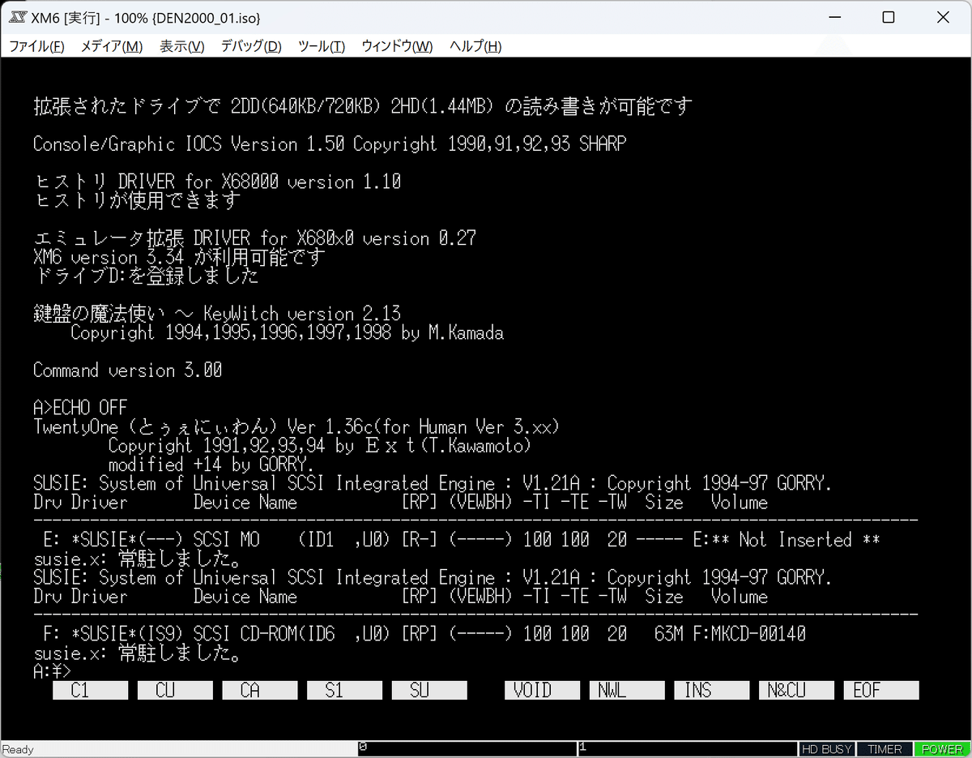972x758 pixels.
Task: Click the A>ECHO OFF line
Action: click(80, 408)
